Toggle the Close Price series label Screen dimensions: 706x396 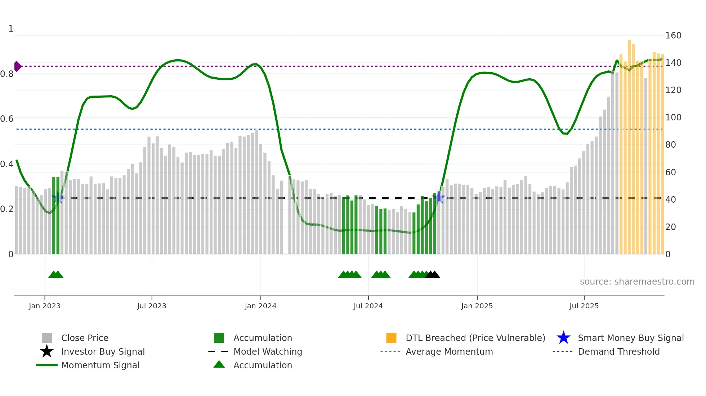(85, 338)
